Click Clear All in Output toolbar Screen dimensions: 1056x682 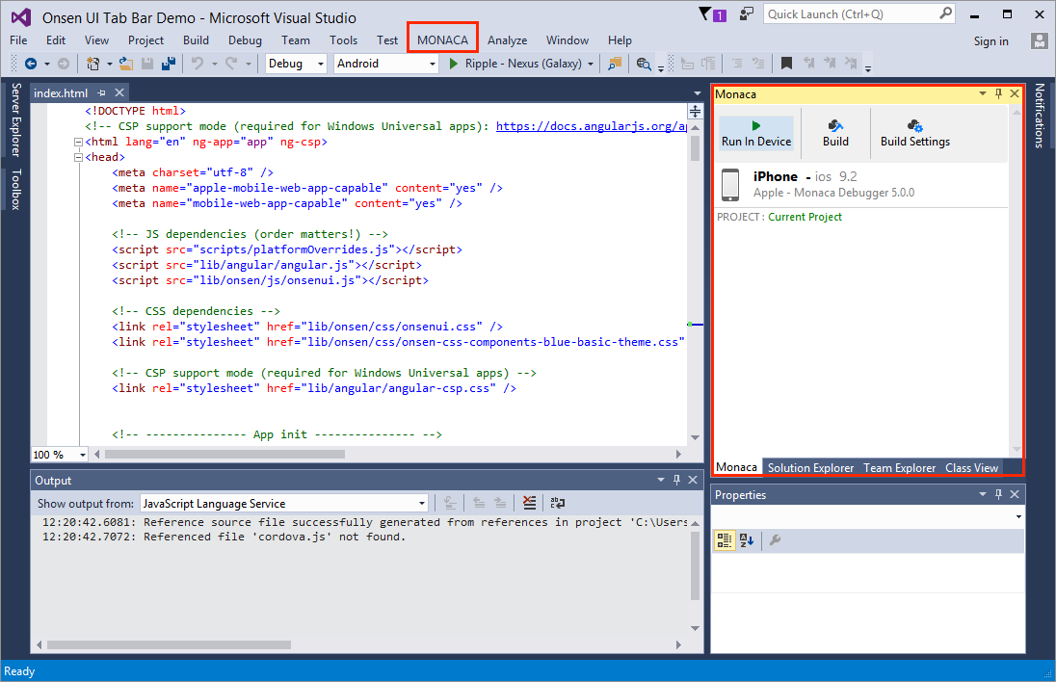click(529, 503)
